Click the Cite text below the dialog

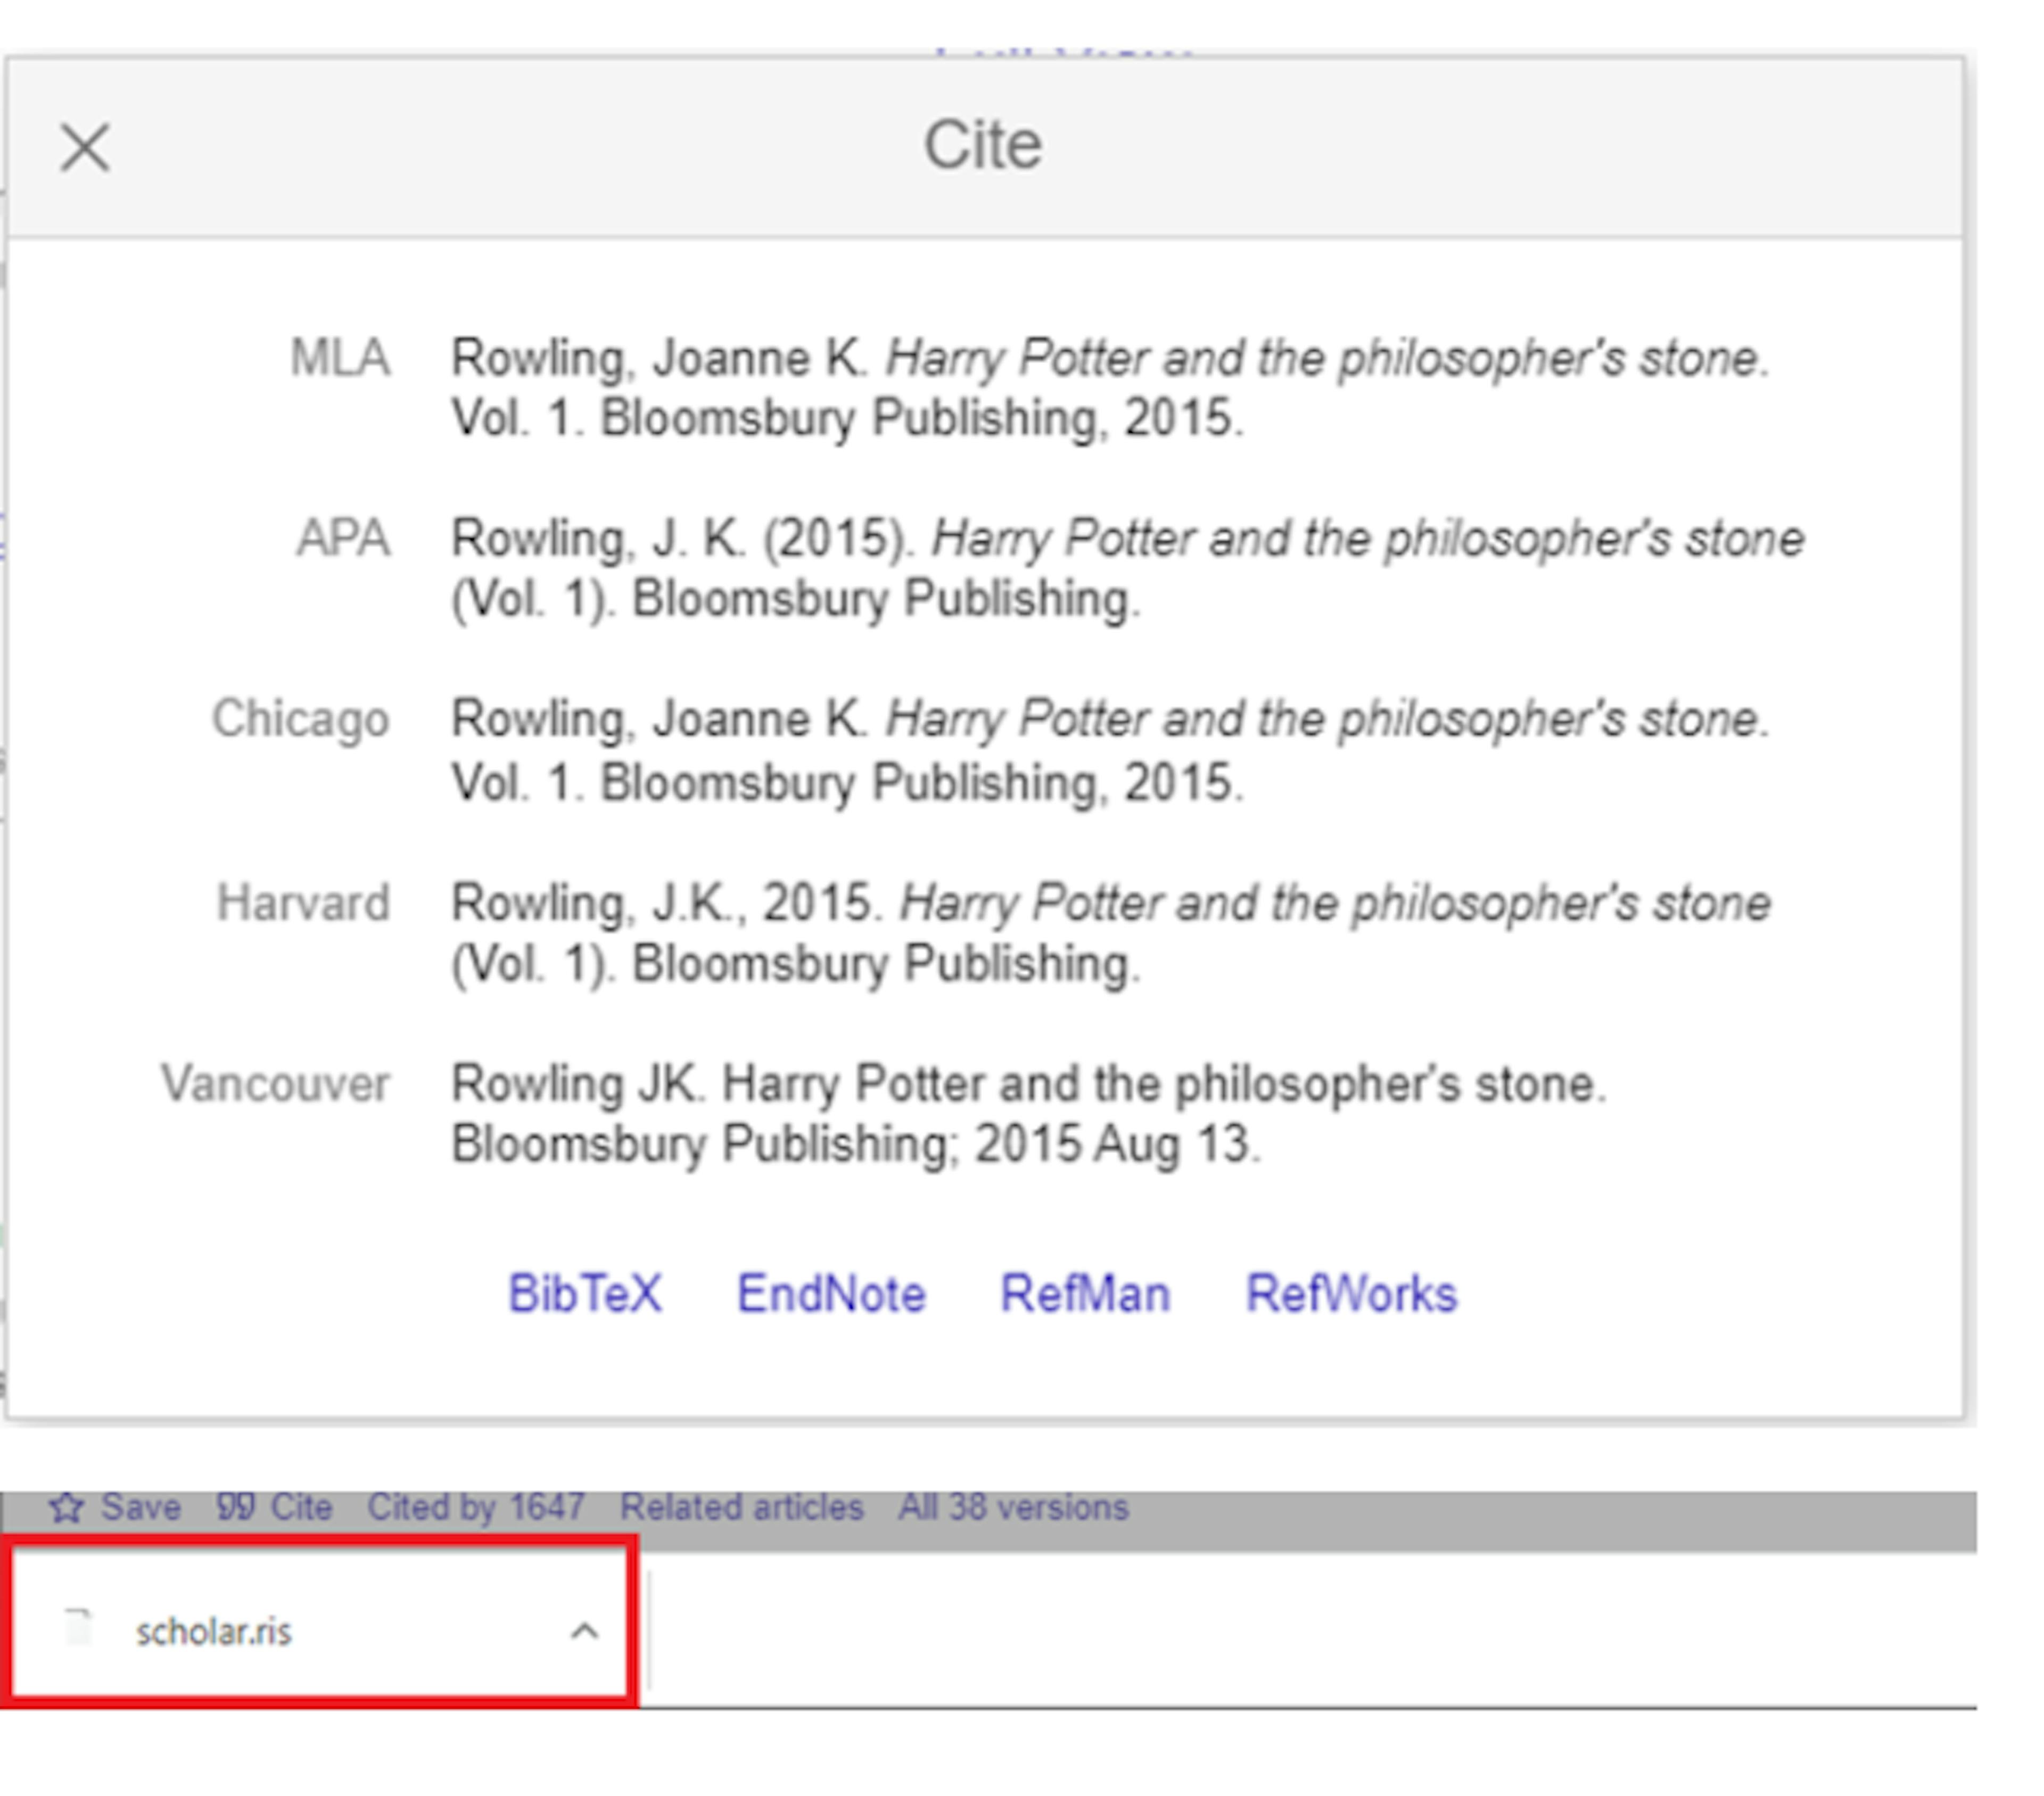coord(301,1507)
